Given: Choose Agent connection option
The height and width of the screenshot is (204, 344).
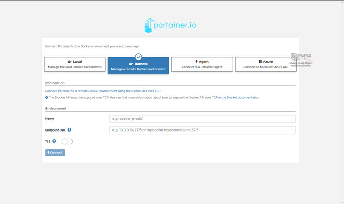Looking at the screenshot, I should 202,64.
